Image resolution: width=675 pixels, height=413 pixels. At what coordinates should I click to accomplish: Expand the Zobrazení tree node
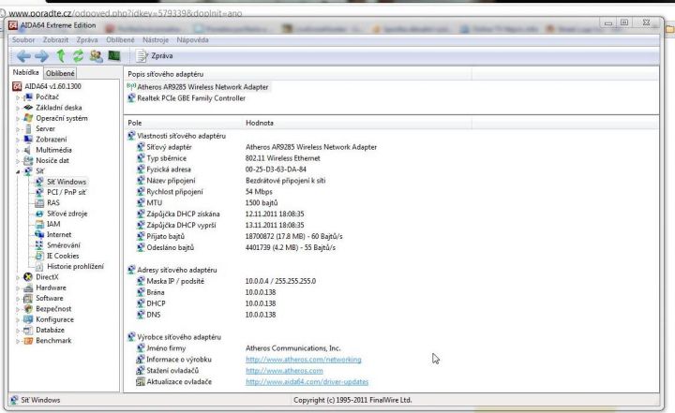pyautogui.click(x=18, y=140)
